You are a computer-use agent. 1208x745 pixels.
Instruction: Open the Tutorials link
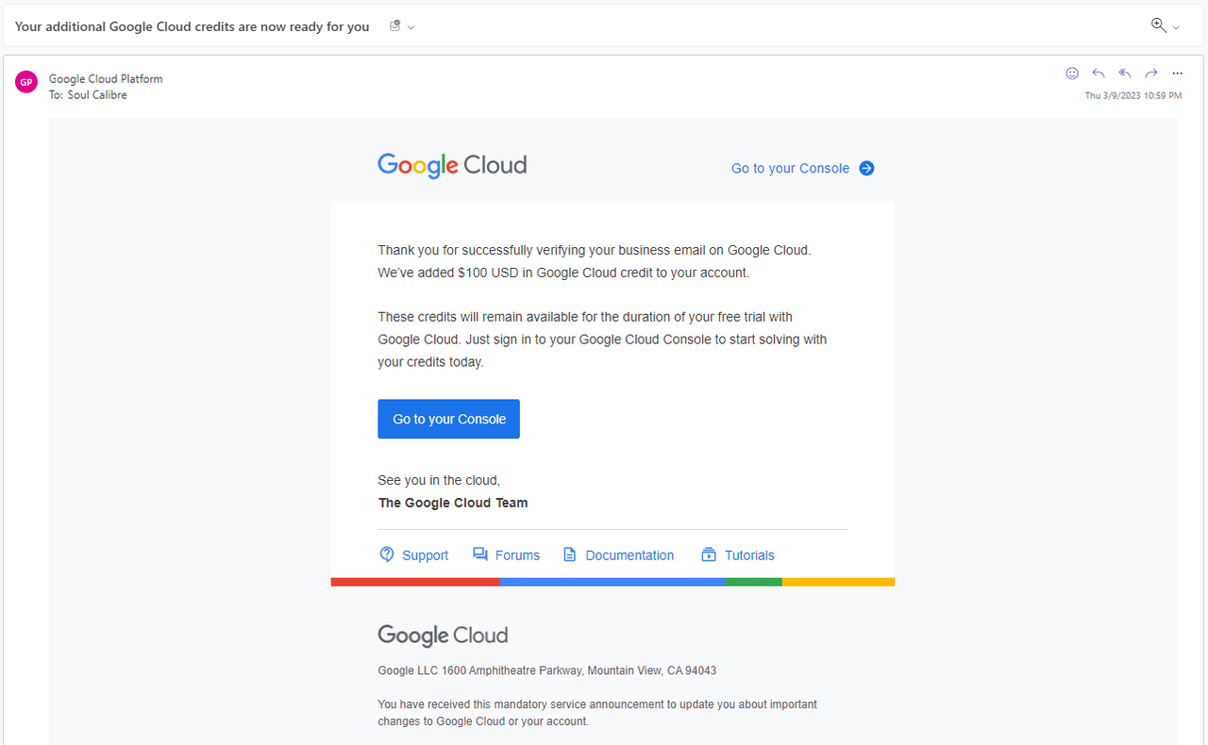(x=749, y=555)
